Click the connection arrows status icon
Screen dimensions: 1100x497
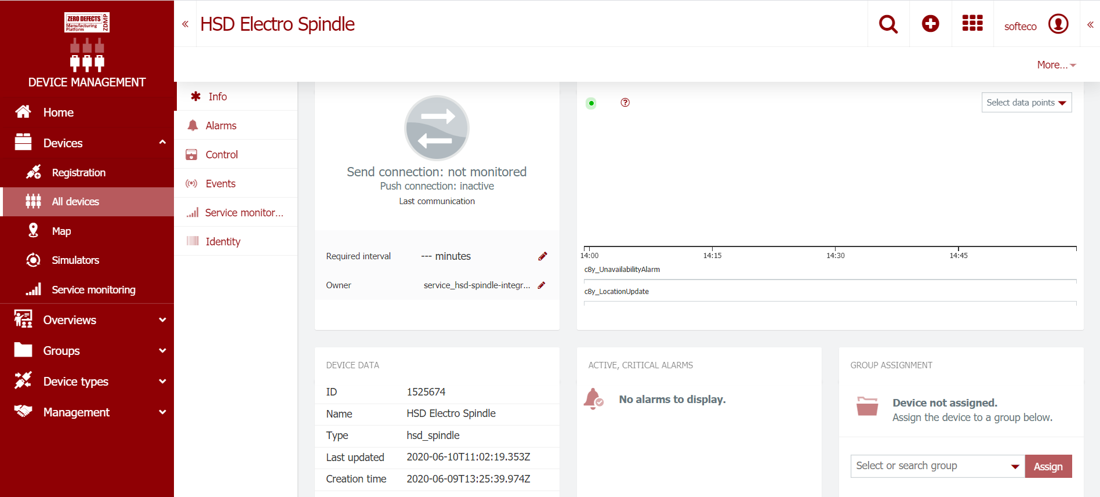(x=437, y=128)
